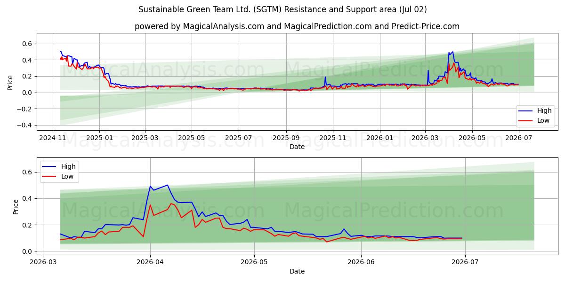Click the '2025-07' date tick on top chart
The height and width of the screenshot is (282, 565).
[238, 138]
